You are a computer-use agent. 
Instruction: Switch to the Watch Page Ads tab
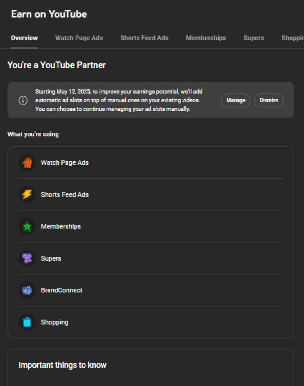[79, 38]
